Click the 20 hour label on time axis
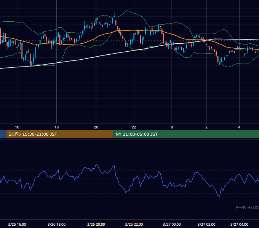 coord(96,127)
